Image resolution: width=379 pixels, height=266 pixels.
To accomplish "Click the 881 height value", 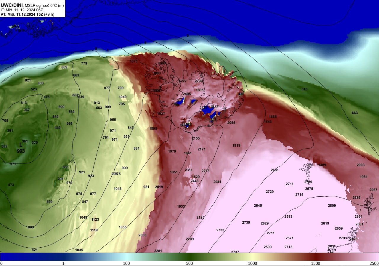I will point(136,148).
